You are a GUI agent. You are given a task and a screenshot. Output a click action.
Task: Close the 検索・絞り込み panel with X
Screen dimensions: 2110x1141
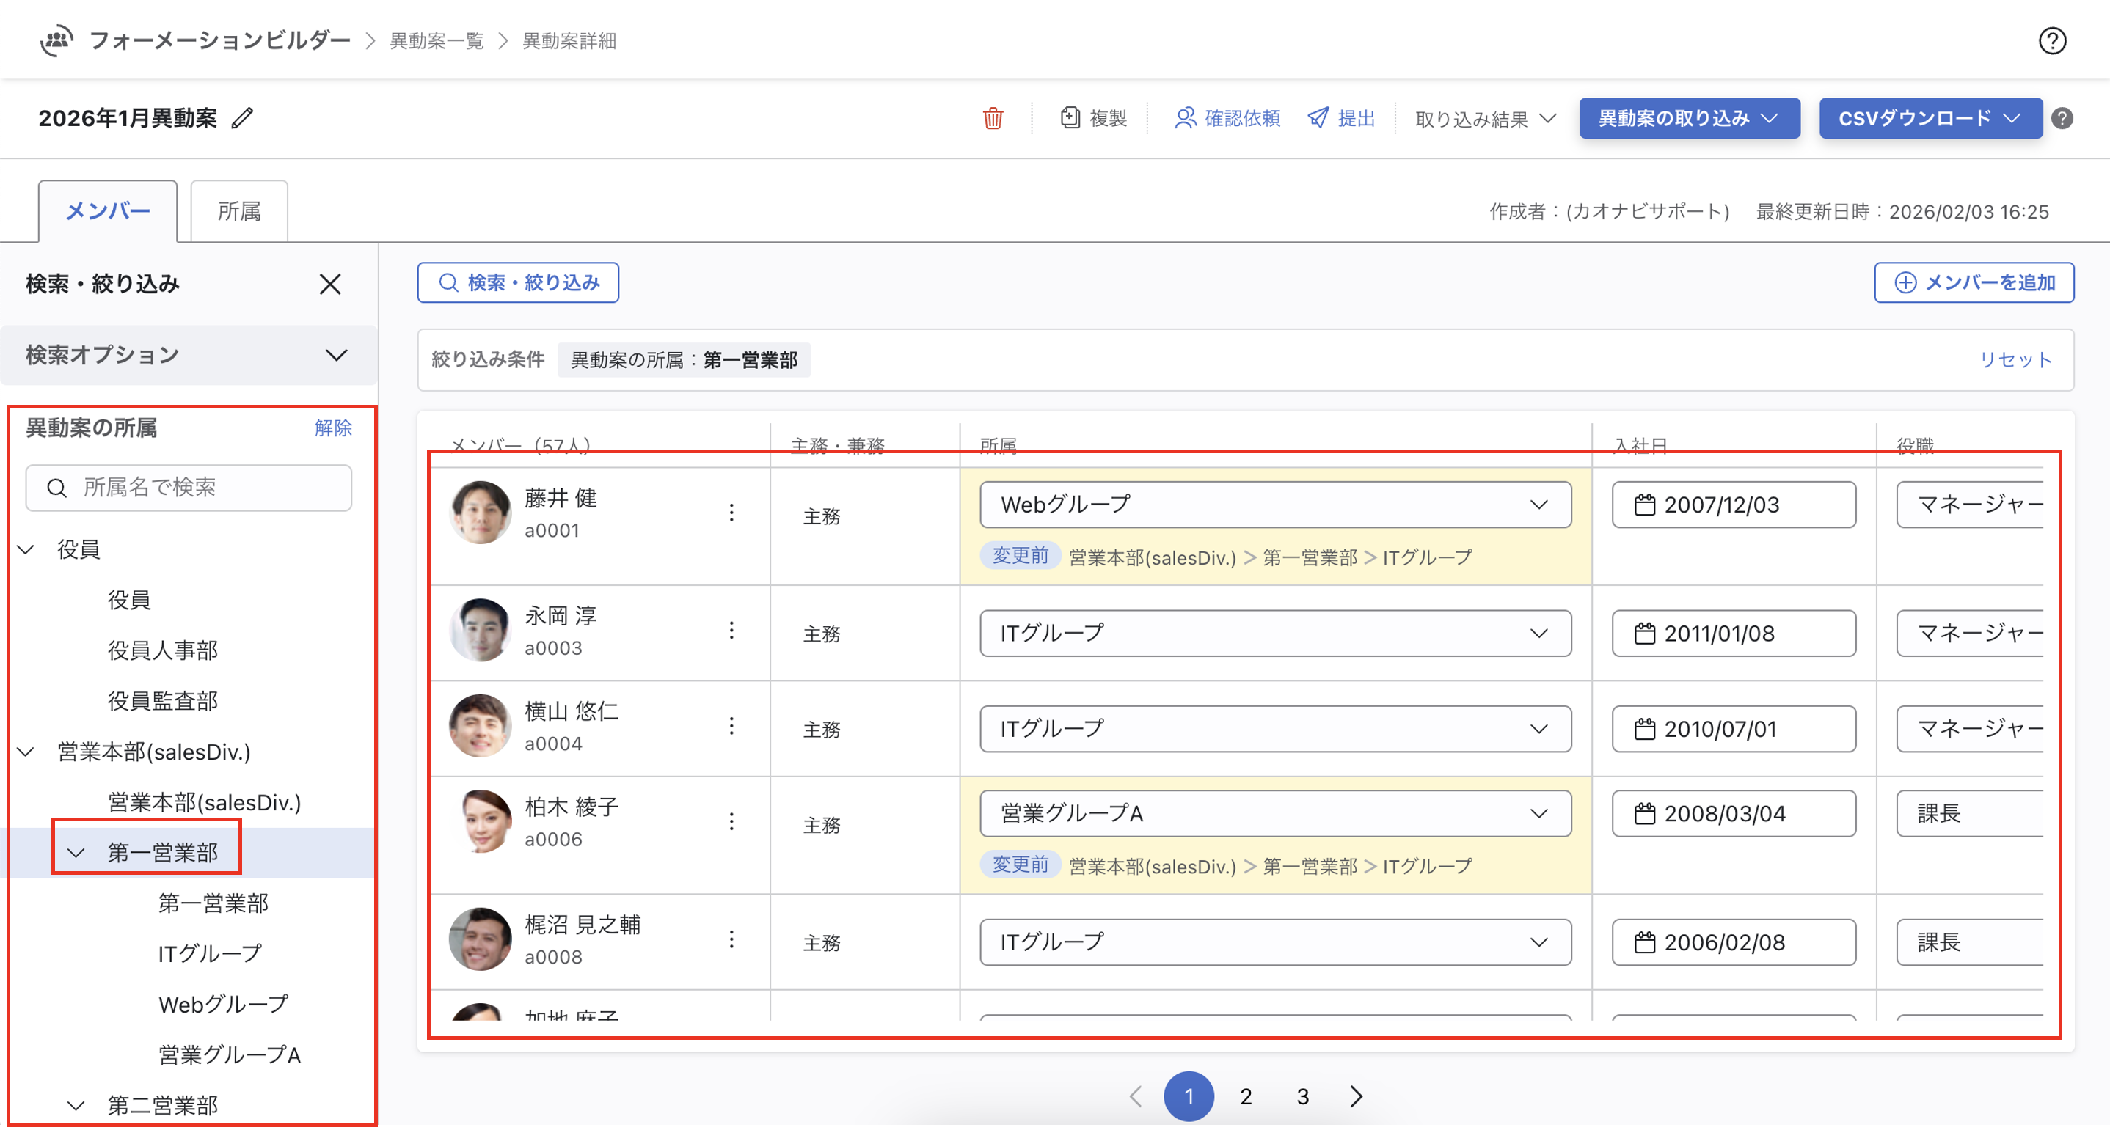coord(330,284)
